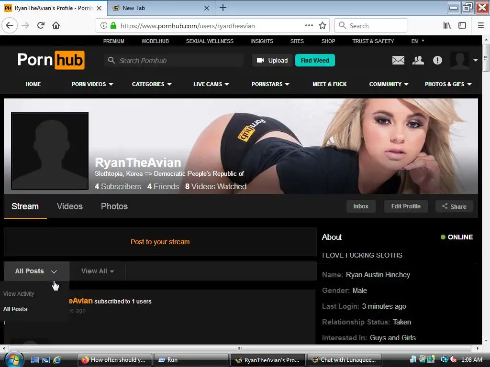
Task: Go back with the browser back arrow
Action: click(x=10, y=25)
